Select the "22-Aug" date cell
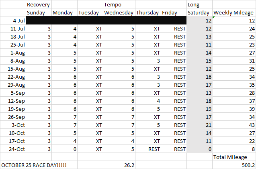256x169 pixels. pos(13,77)
